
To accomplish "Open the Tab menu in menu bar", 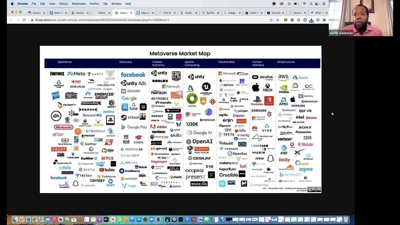I will click(x=105, y=4).
